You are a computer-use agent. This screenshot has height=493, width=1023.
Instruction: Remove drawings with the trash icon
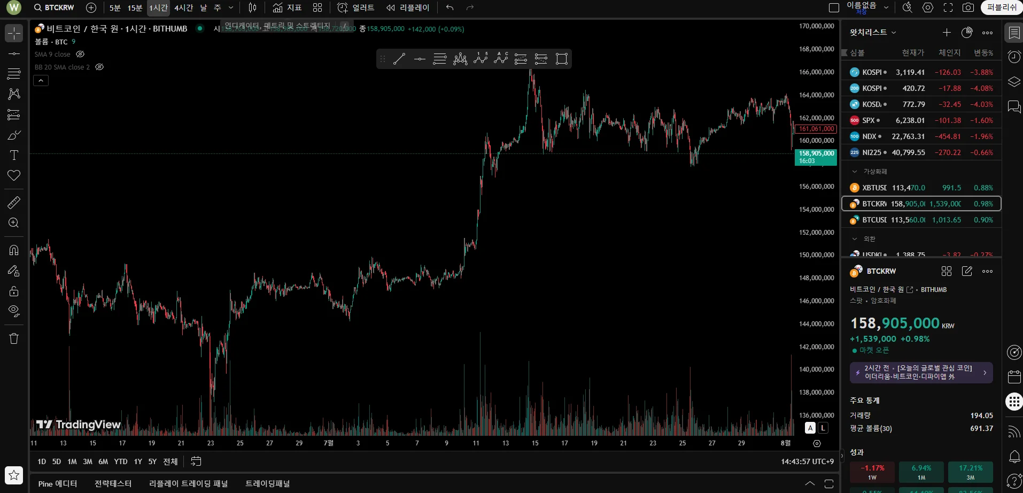pyautogui.click(x=14, y=338)
